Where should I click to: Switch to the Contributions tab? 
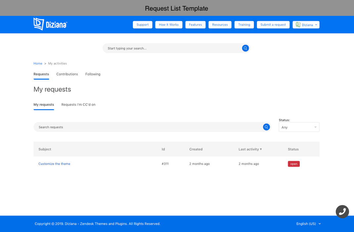pos(67,74)
